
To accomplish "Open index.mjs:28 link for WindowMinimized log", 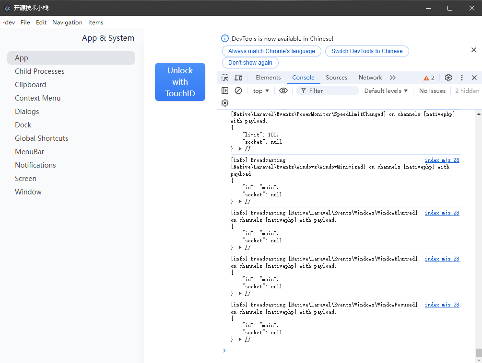I will tap(442, 160).
